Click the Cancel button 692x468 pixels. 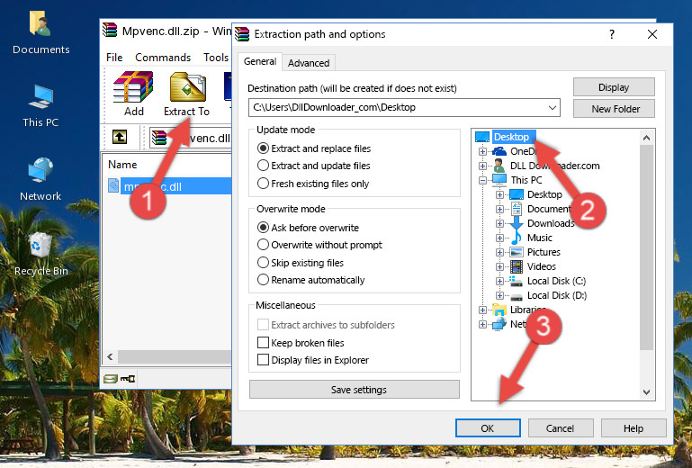coord(561,428)
